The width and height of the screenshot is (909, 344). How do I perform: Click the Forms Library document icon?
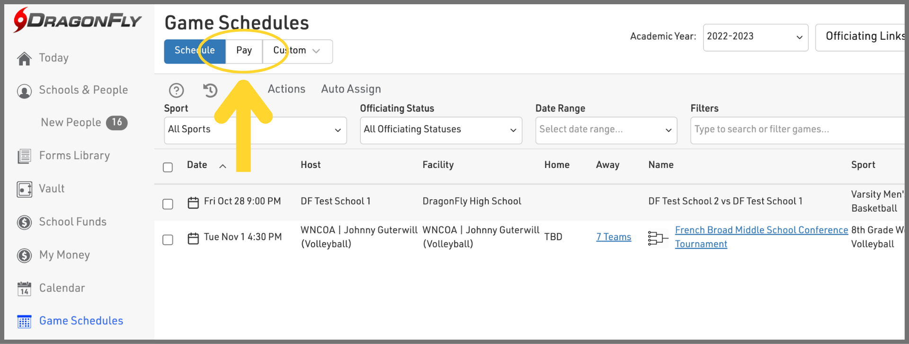coord(24,156)
